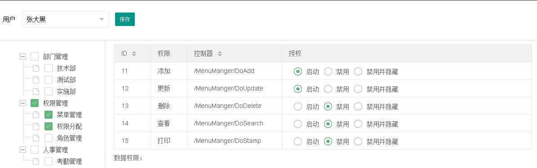Choose 禁用并隐藏 for the 打印 row
Viewport: 537px width, 168px height.
coord(358,141)
